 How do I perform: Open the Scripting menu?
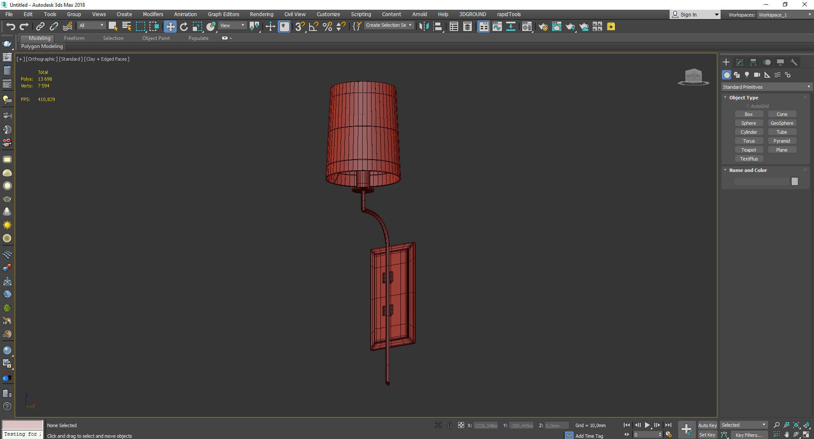pos(361,14)
